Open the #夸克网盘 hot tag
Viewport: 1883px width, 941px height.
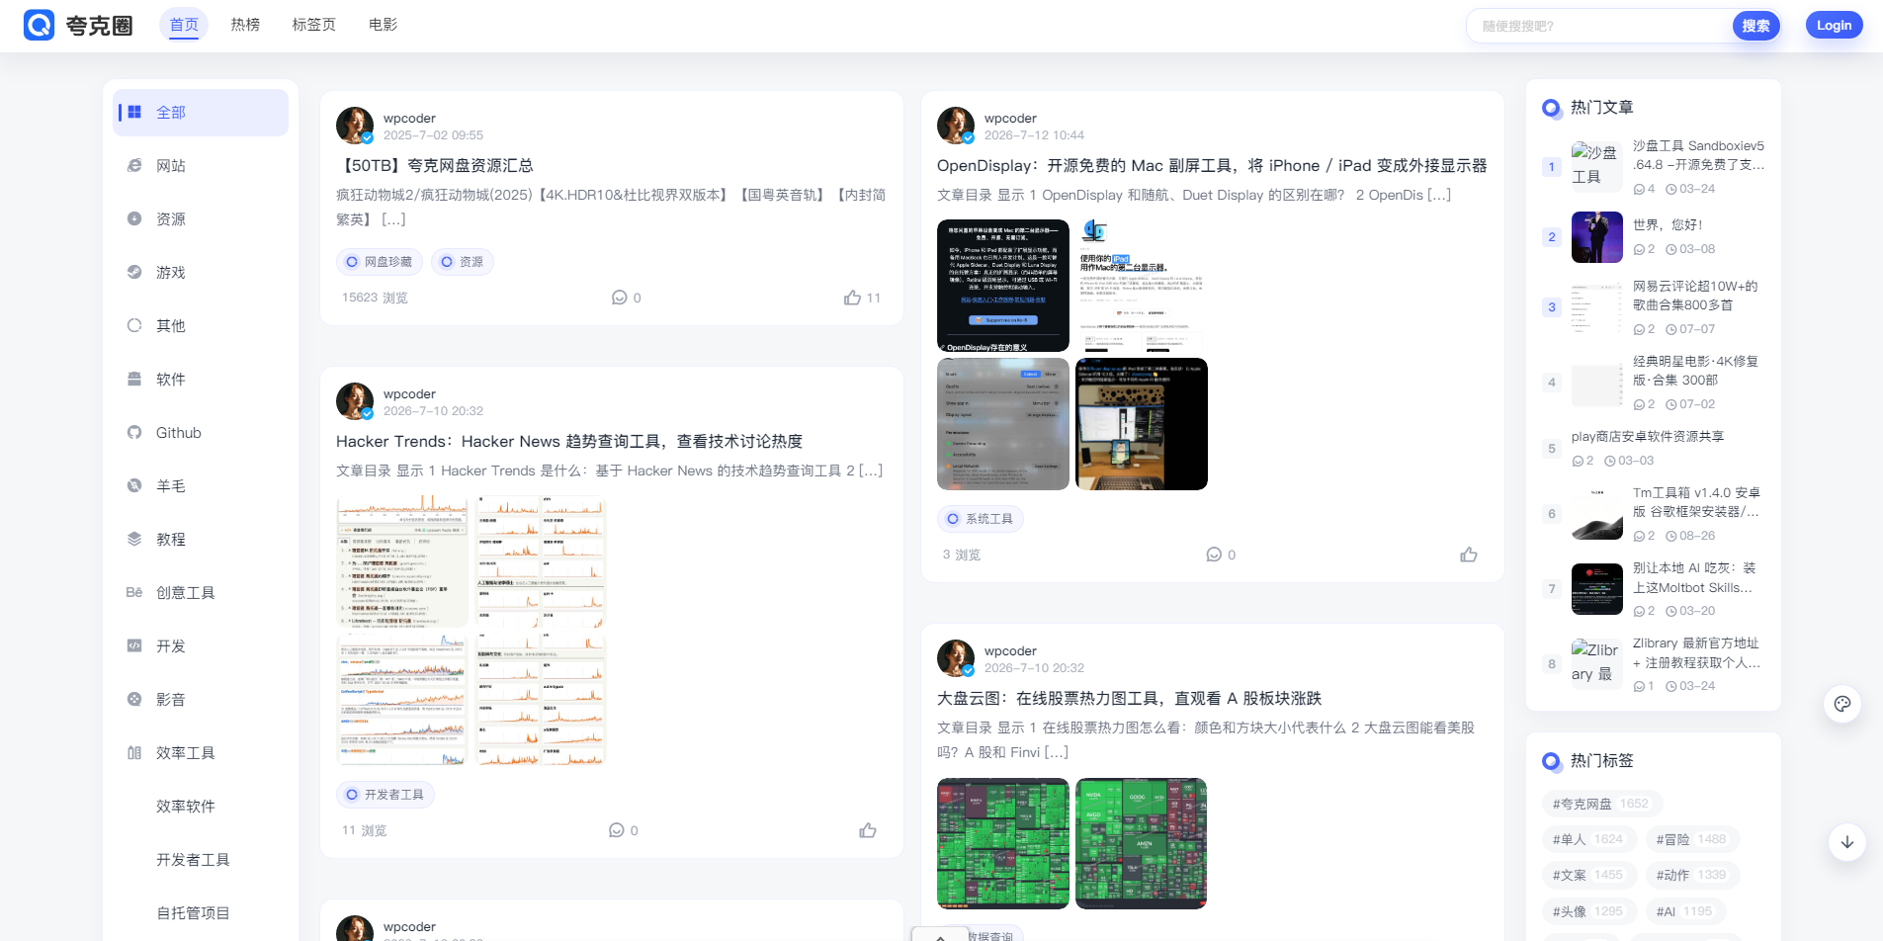[x=1601, y=804]
